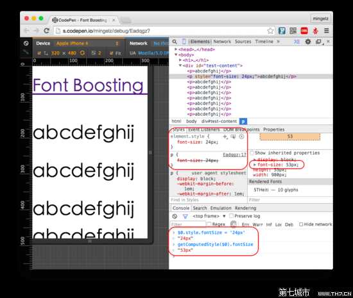
Task: Open the QR code extension icon
Action: click(293, 31)
